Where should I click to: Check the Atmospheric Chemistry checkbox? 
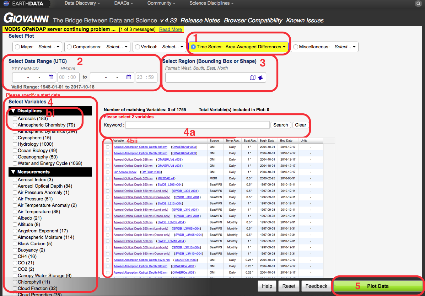coord(15,125)
